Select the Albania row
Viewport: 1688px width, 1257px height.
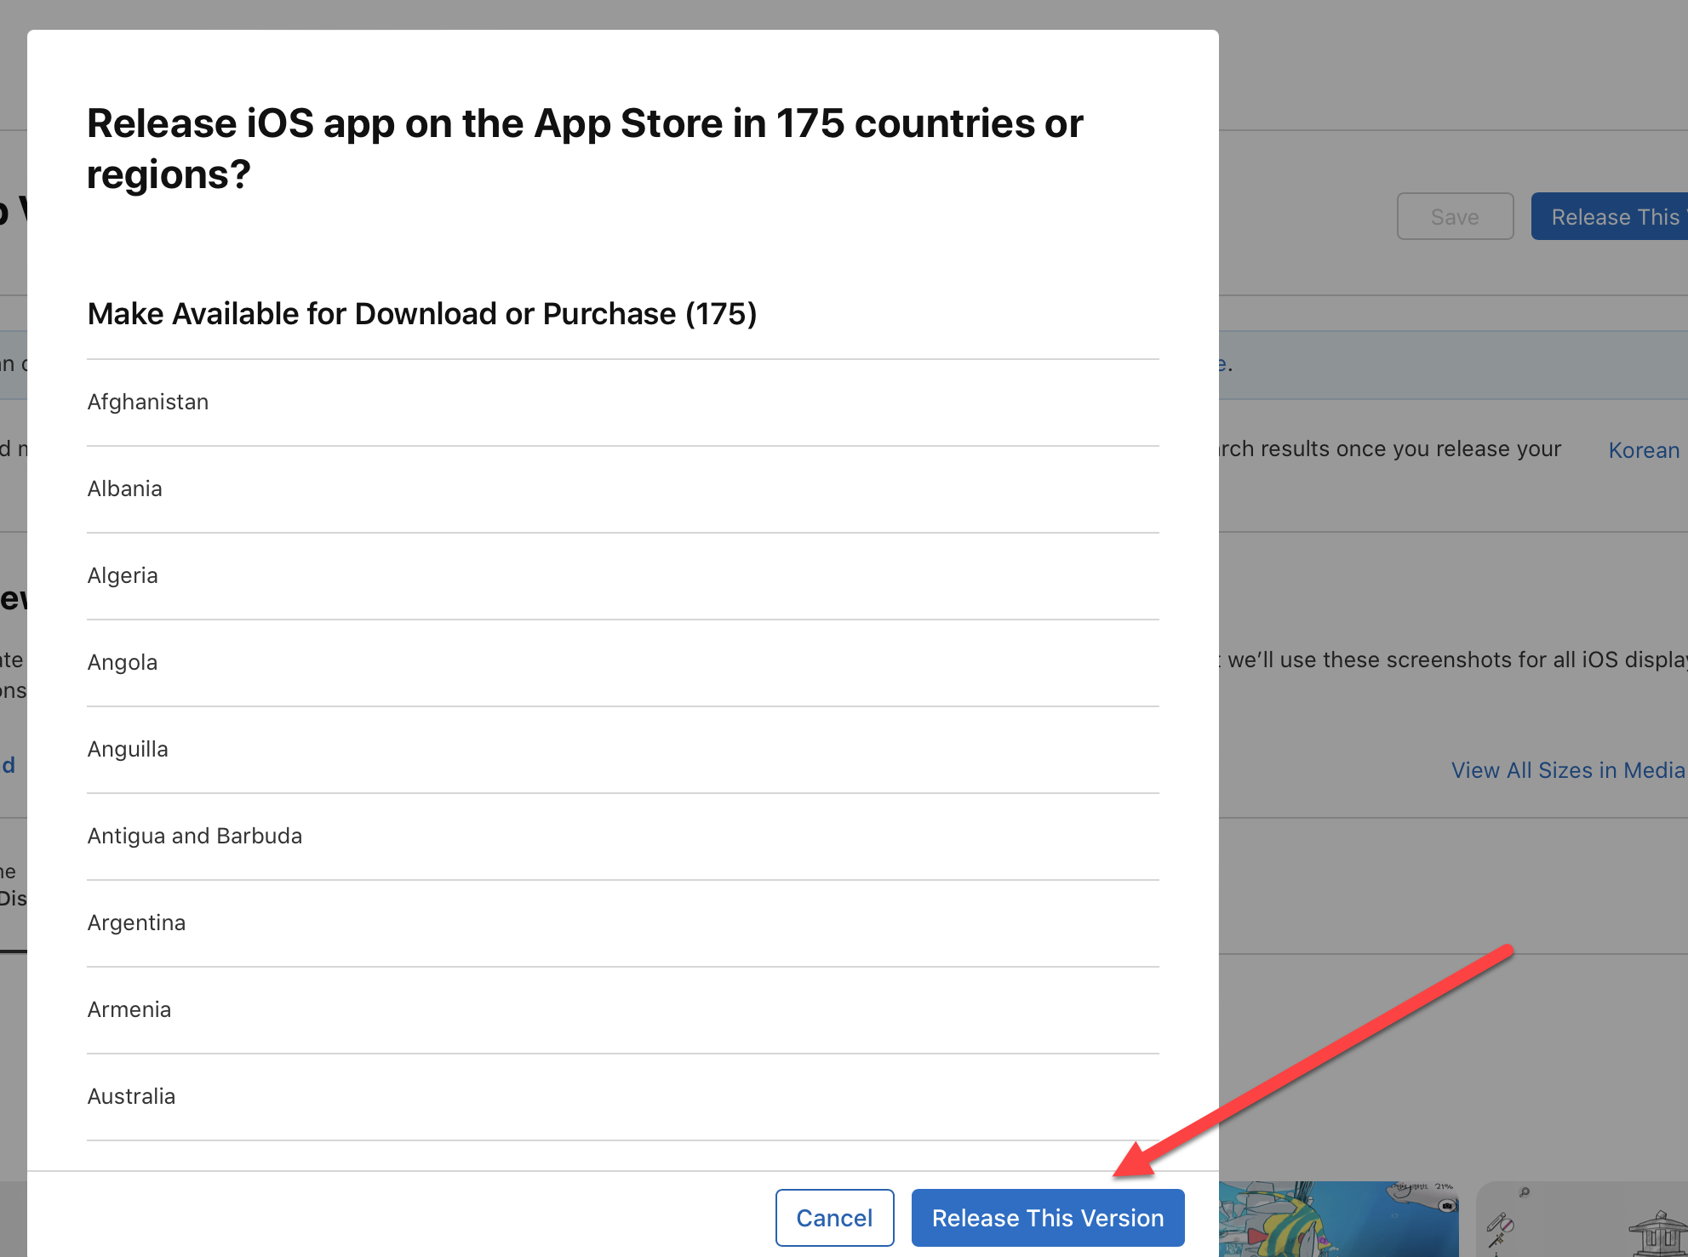click(x=125, y=489)
